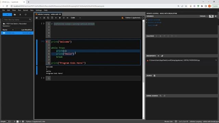Open the View menu
Image resolution: width=219 pixels, height=123 pixels.
14,10
